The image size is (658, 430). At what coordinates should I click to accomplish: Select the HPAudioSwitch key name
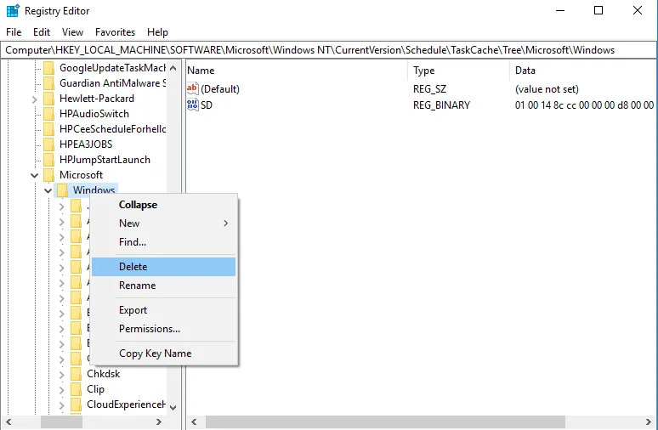[94, 114]
